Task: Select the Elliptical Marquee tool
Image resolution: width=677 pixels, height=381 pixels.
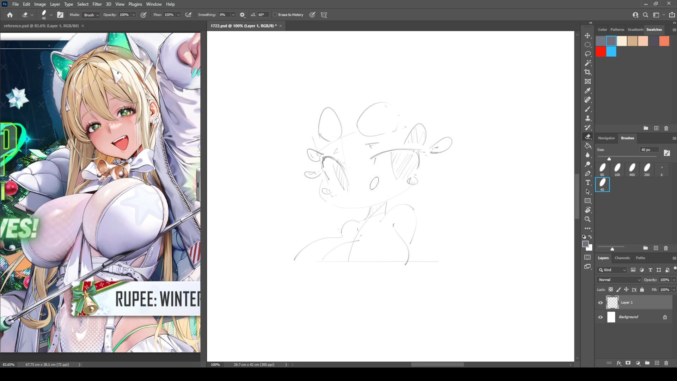Action: [x=587, y=45]
